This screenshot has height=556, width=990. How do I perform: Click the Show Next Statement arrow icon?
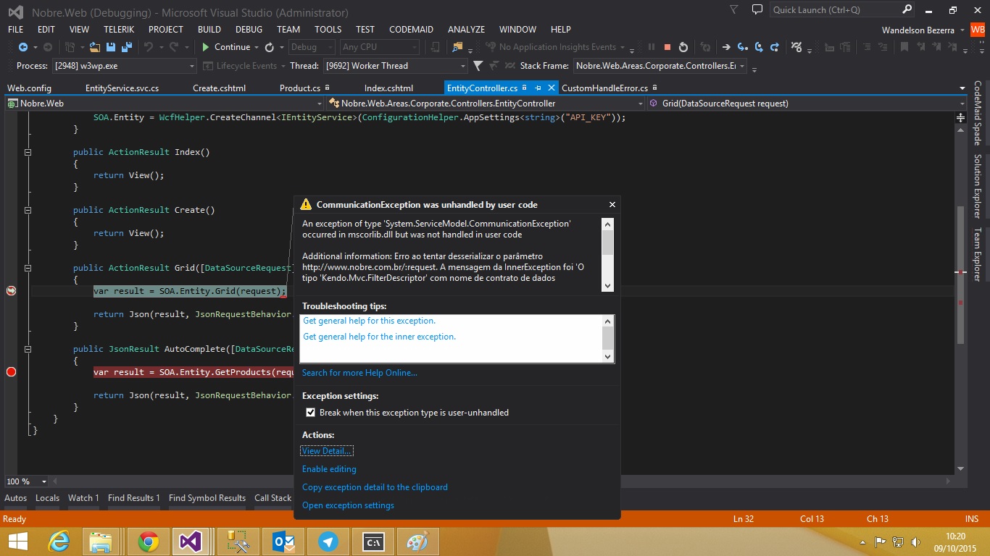pyautogui.click(x=726, y=47)
